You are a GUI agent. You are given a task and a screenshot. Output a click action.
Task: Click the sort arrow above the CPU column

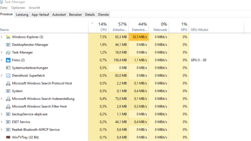[92, 23]
